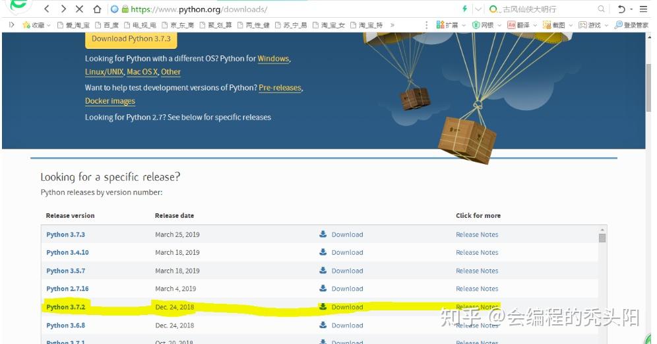This screenshot has width=657, height=344.
Task: Open the 淘宝女 bookmark
Action: point(328,25)
